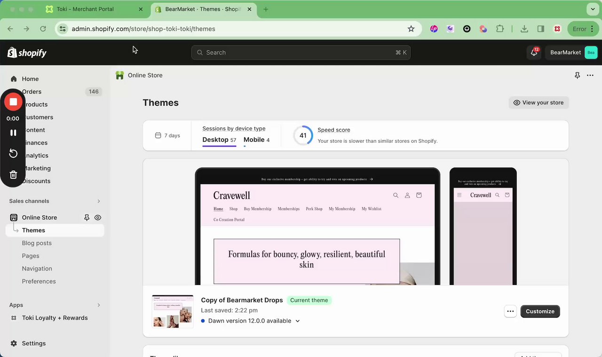Change the 7 days date range

167,135
